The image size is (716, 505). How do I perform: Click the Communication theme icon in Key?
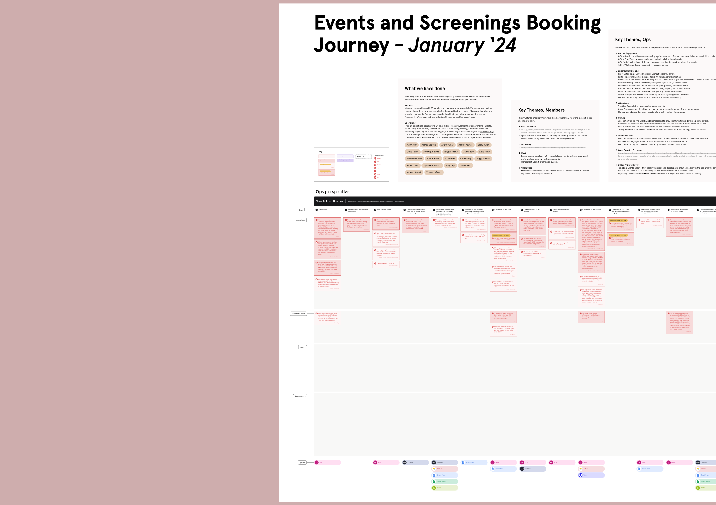click(x=375, y=171)
